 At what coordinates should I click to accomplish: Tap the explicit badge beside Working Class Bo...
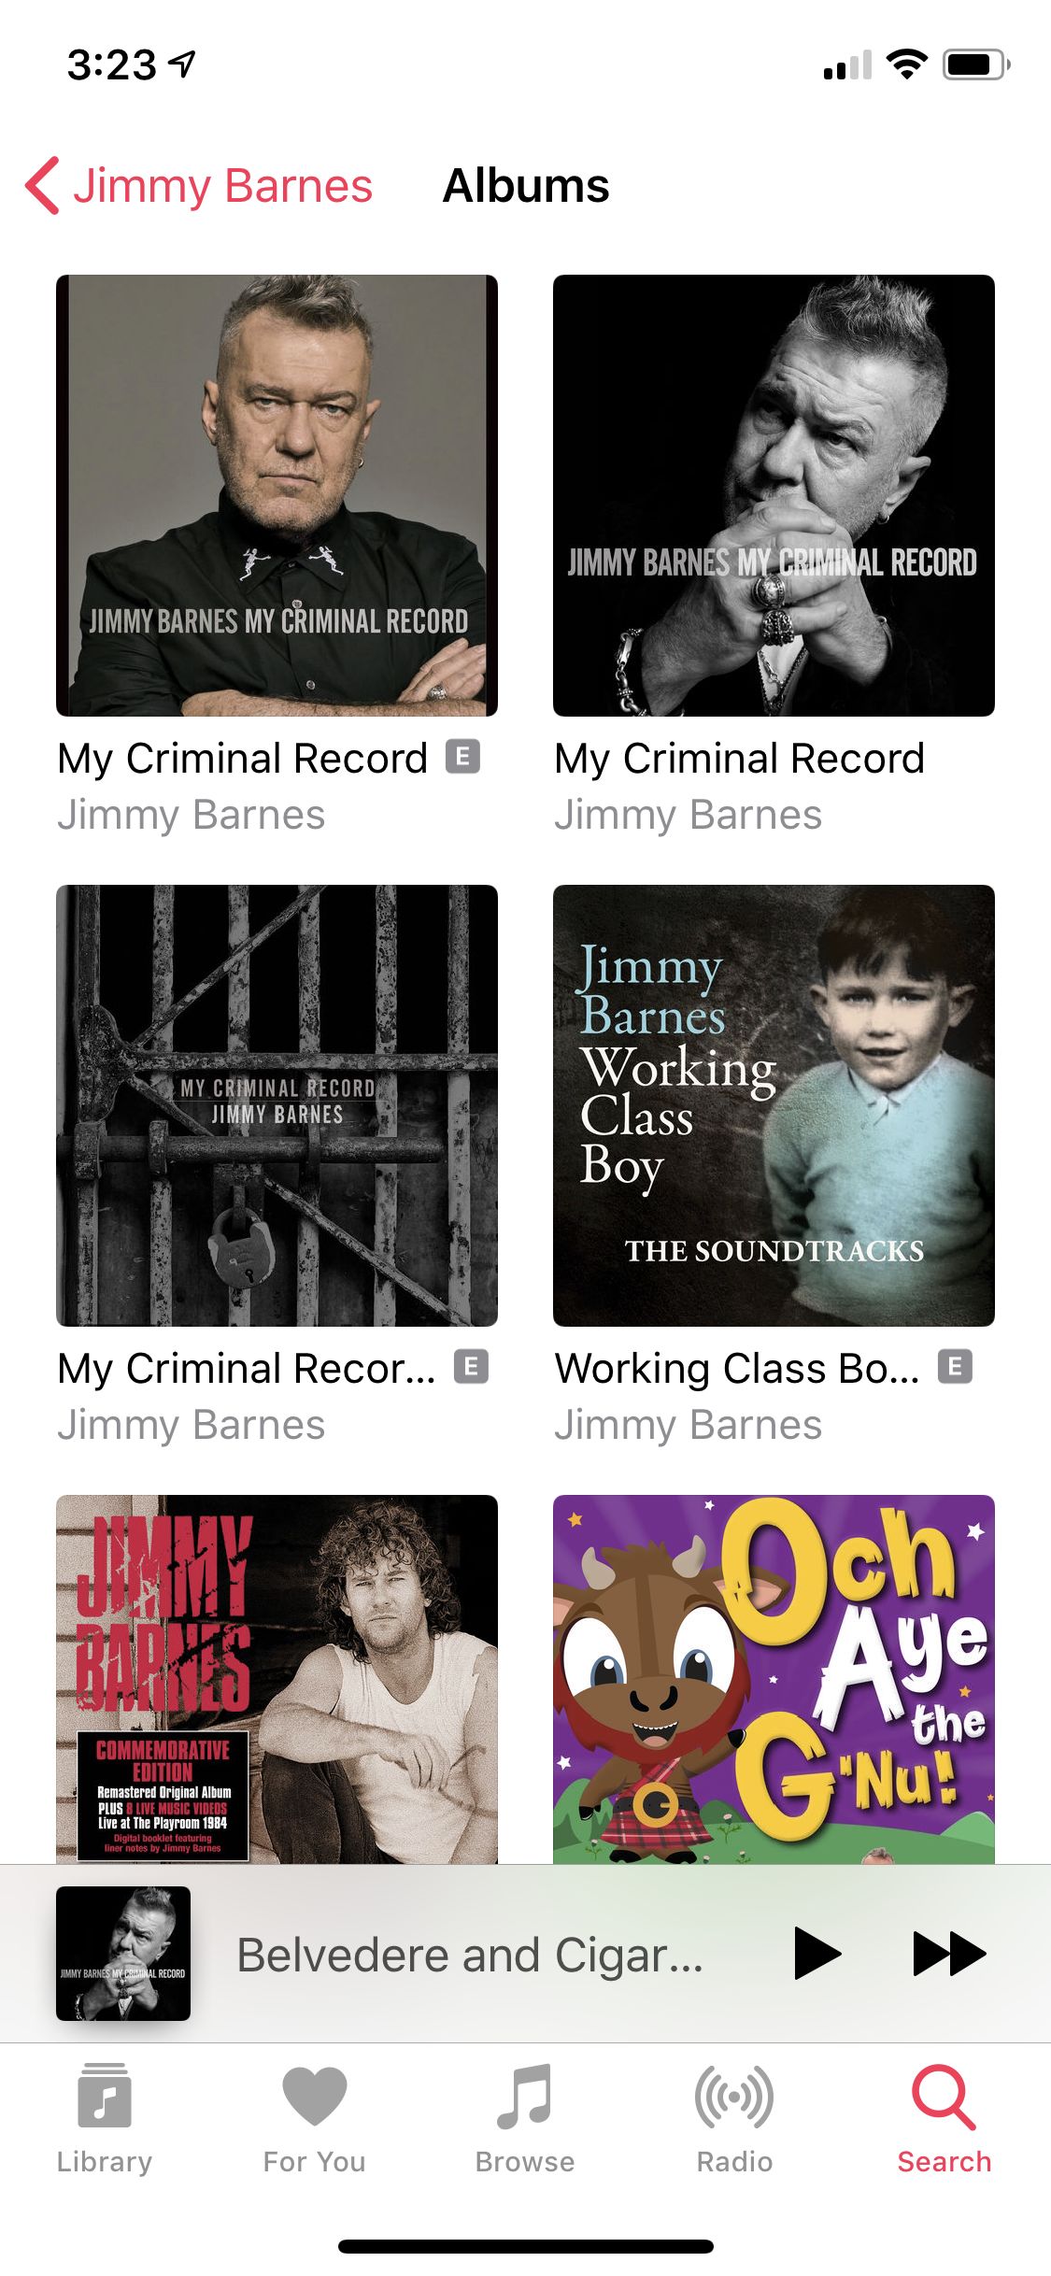point(955,1367)
